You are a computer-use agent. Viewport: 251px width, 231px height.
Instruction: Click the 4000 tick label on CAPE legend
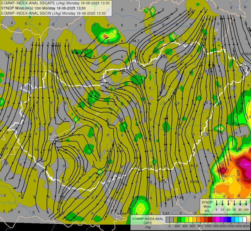point(238,226)
